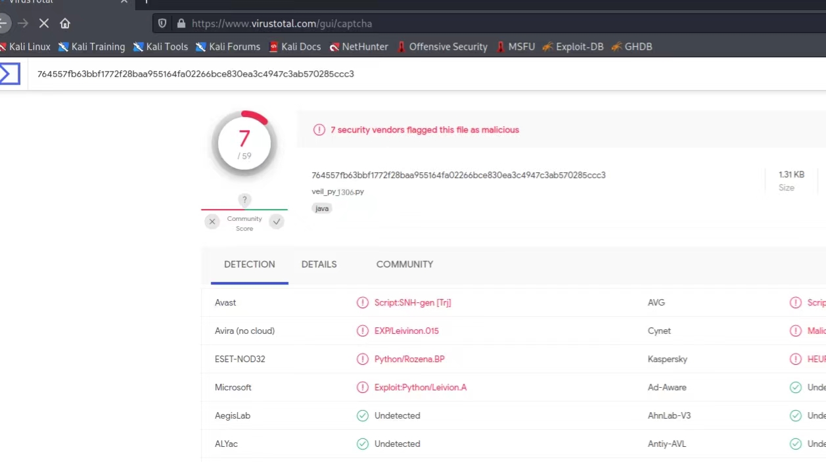This screenshot has width=826, height=462.
Task: Click the 7/59 detection score gauge
Action: (244, 145)
